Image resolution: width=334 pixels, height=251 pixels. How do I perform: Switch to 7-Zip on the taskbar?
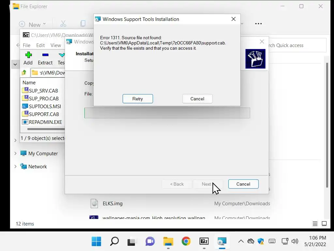[204, 242]
